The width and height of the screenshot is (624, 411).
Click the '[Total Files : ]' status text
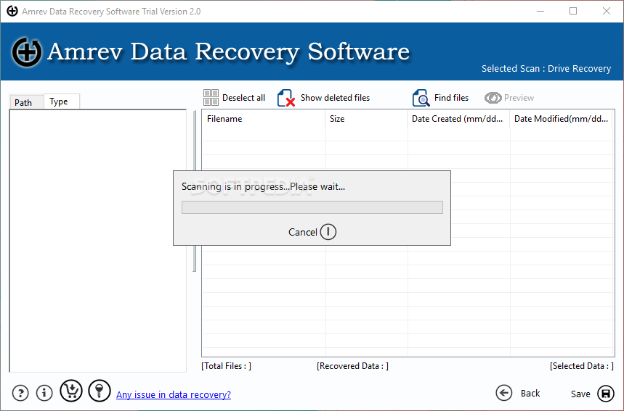pos(226,366)
